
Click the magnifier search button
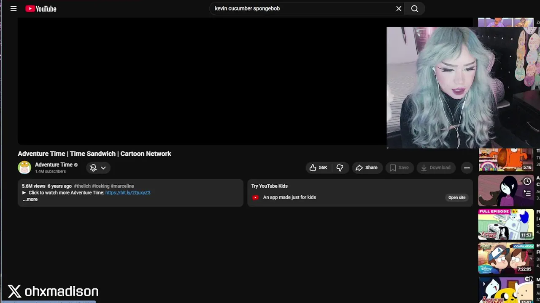pos(415,8)
